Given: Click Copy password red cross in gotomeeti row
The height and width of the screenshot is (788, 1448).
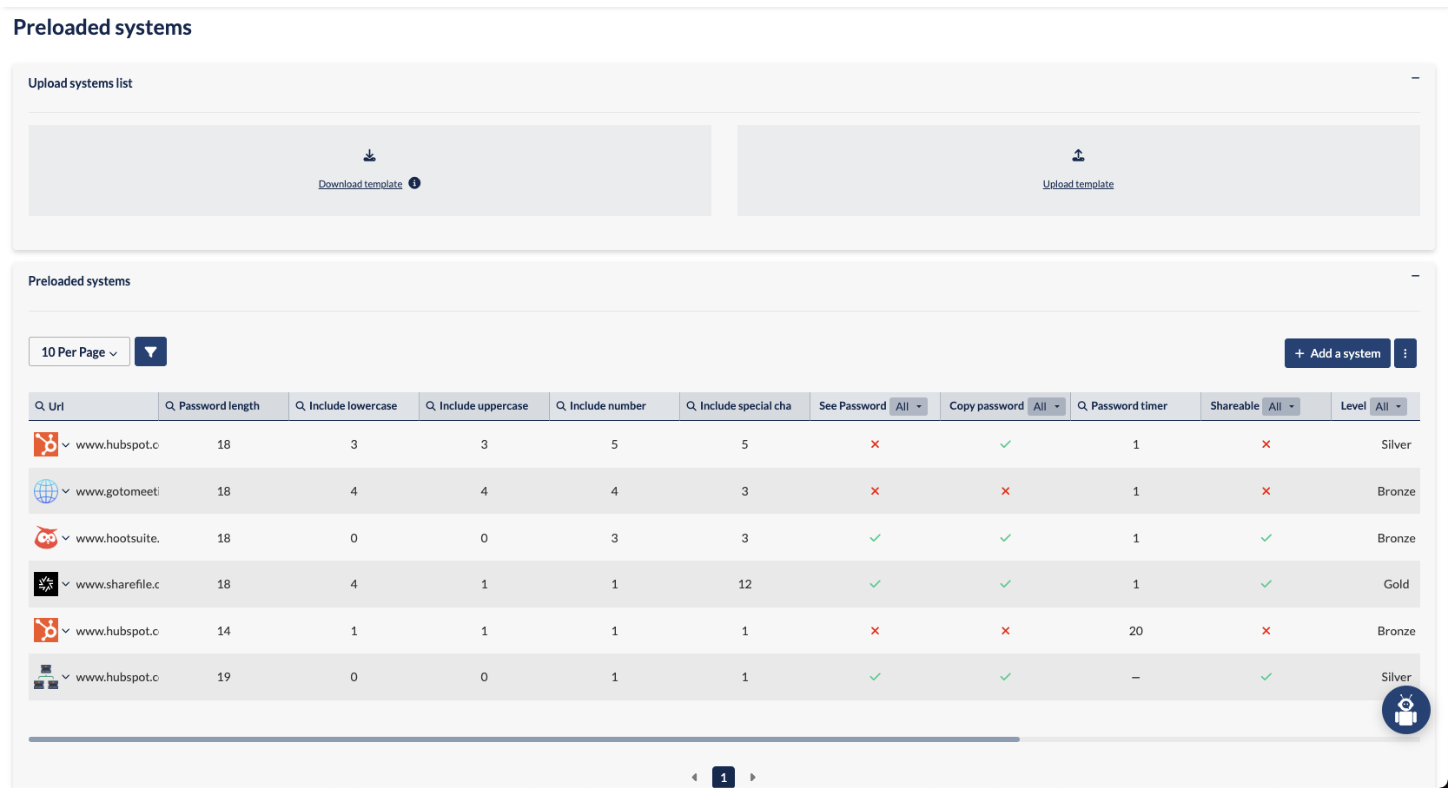Looking at the screenshot, I should point(1005,491).
